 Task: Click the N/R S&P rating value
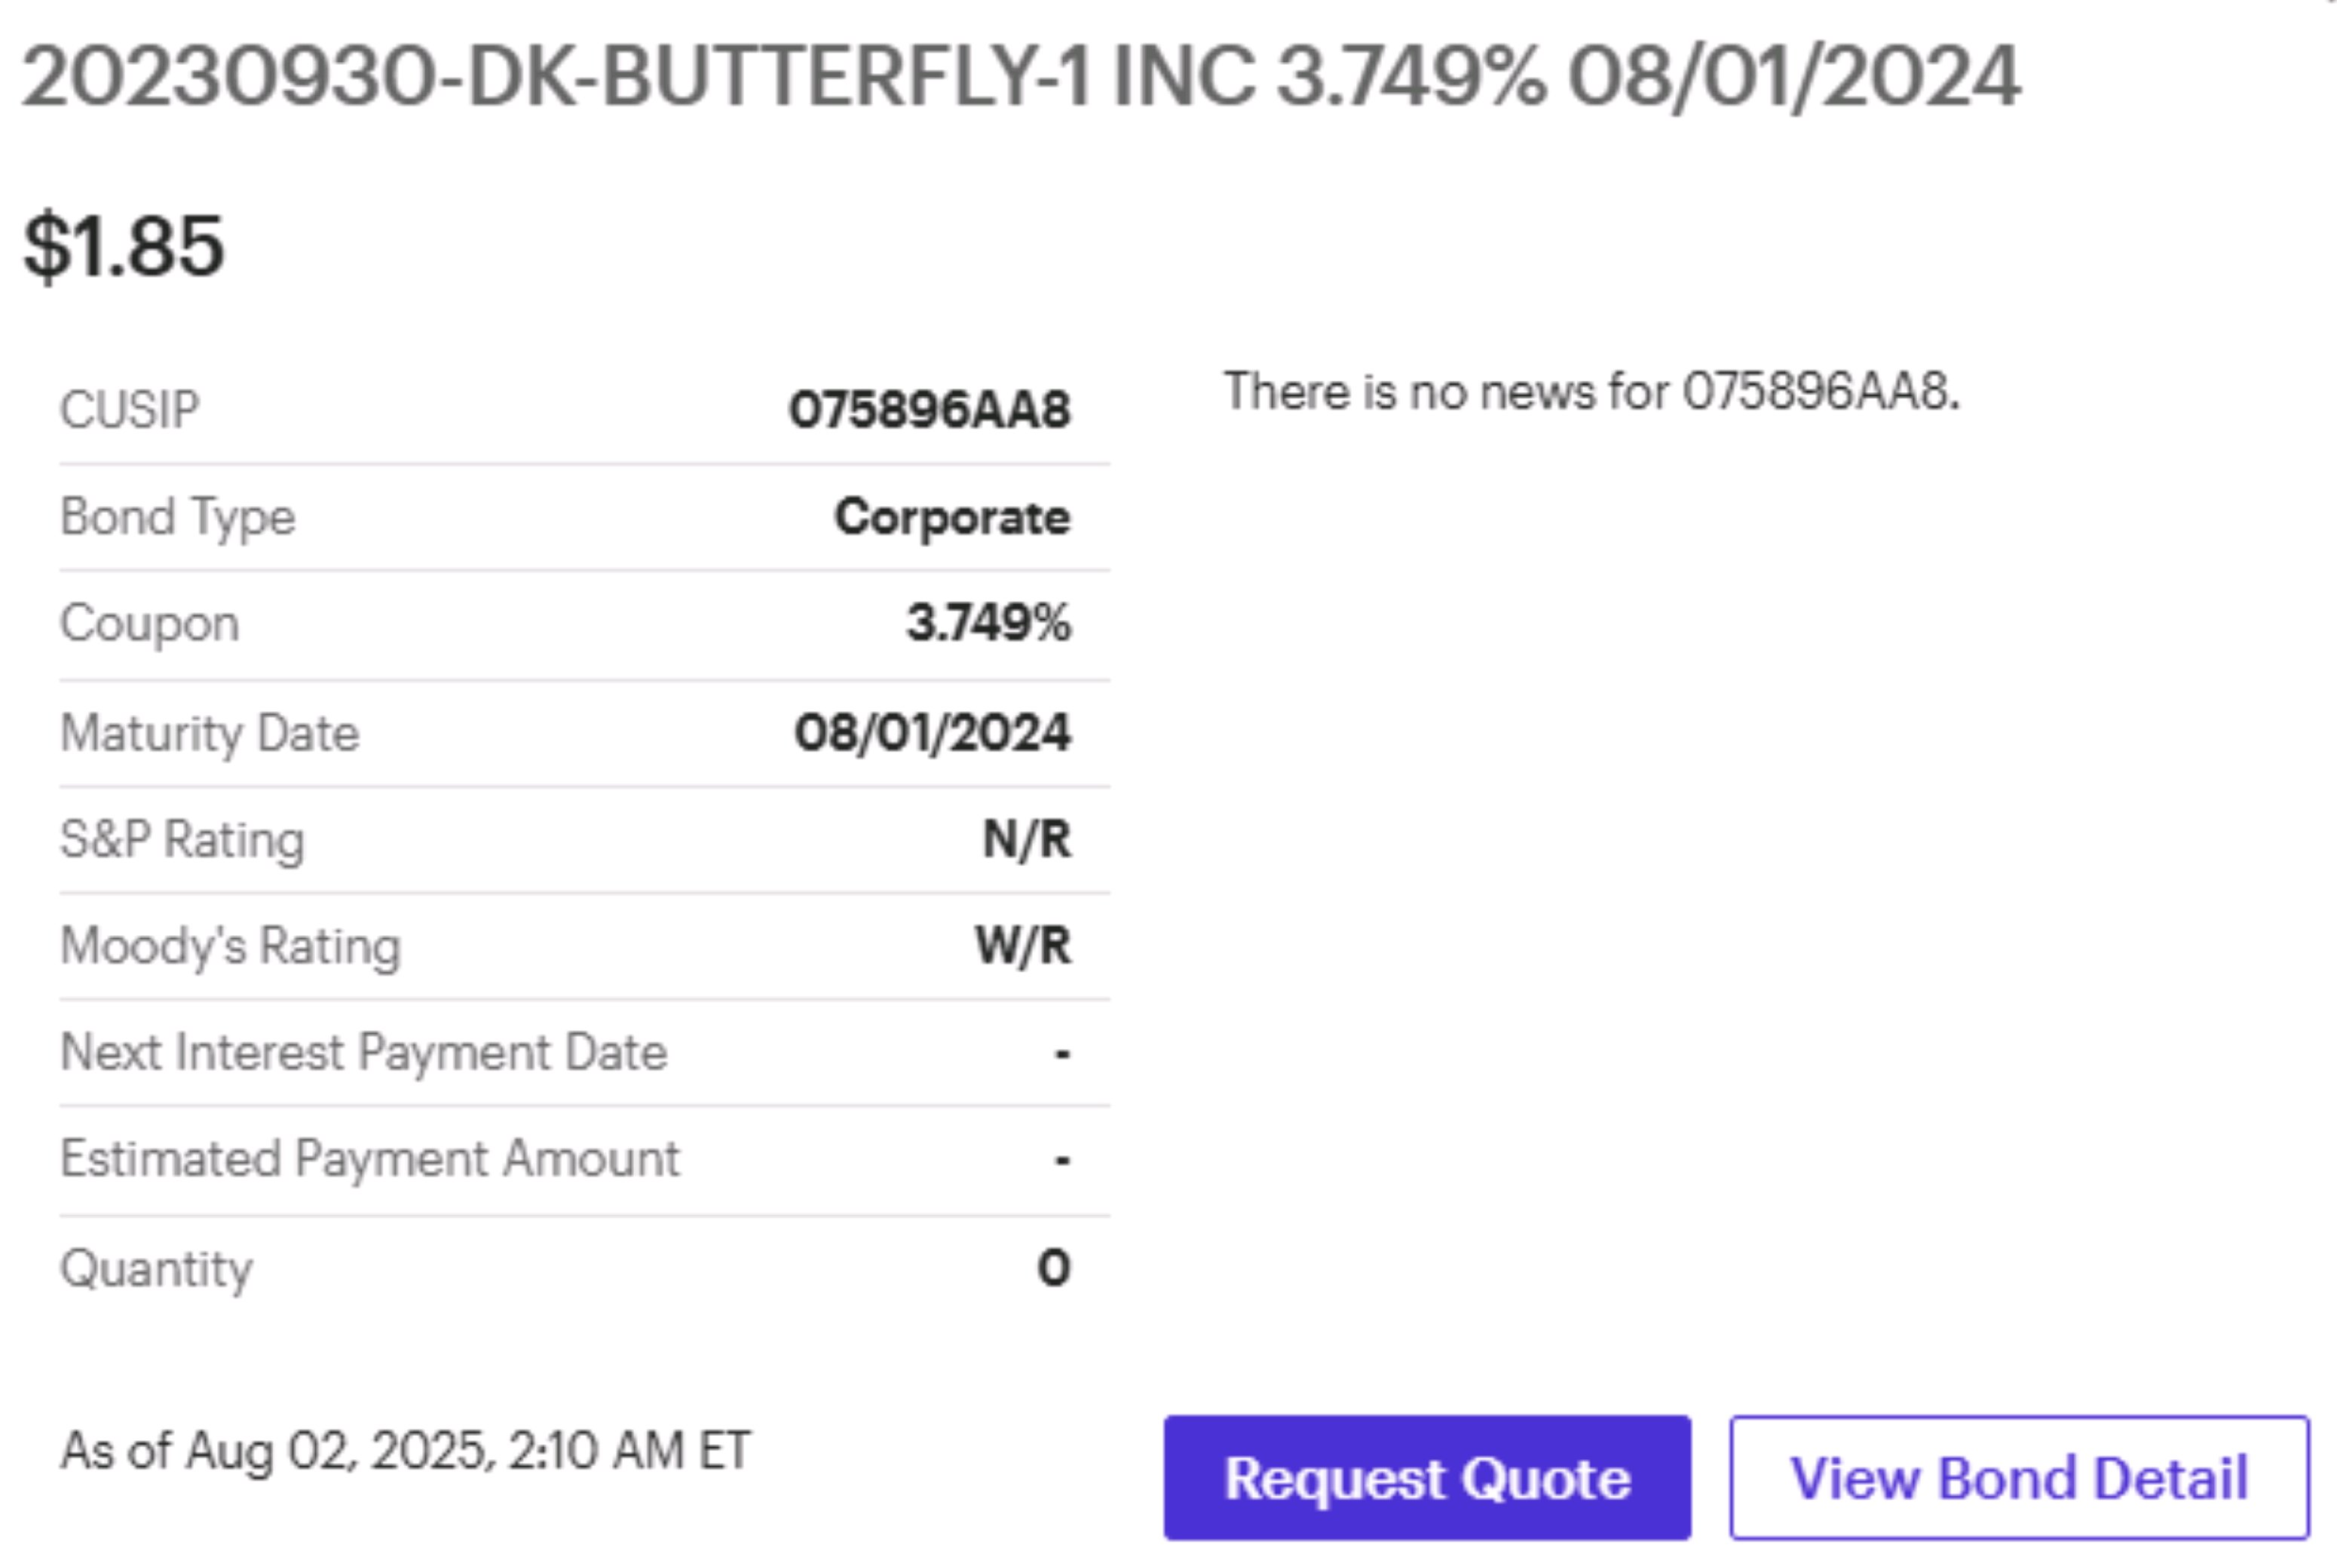click(1027, 839)
